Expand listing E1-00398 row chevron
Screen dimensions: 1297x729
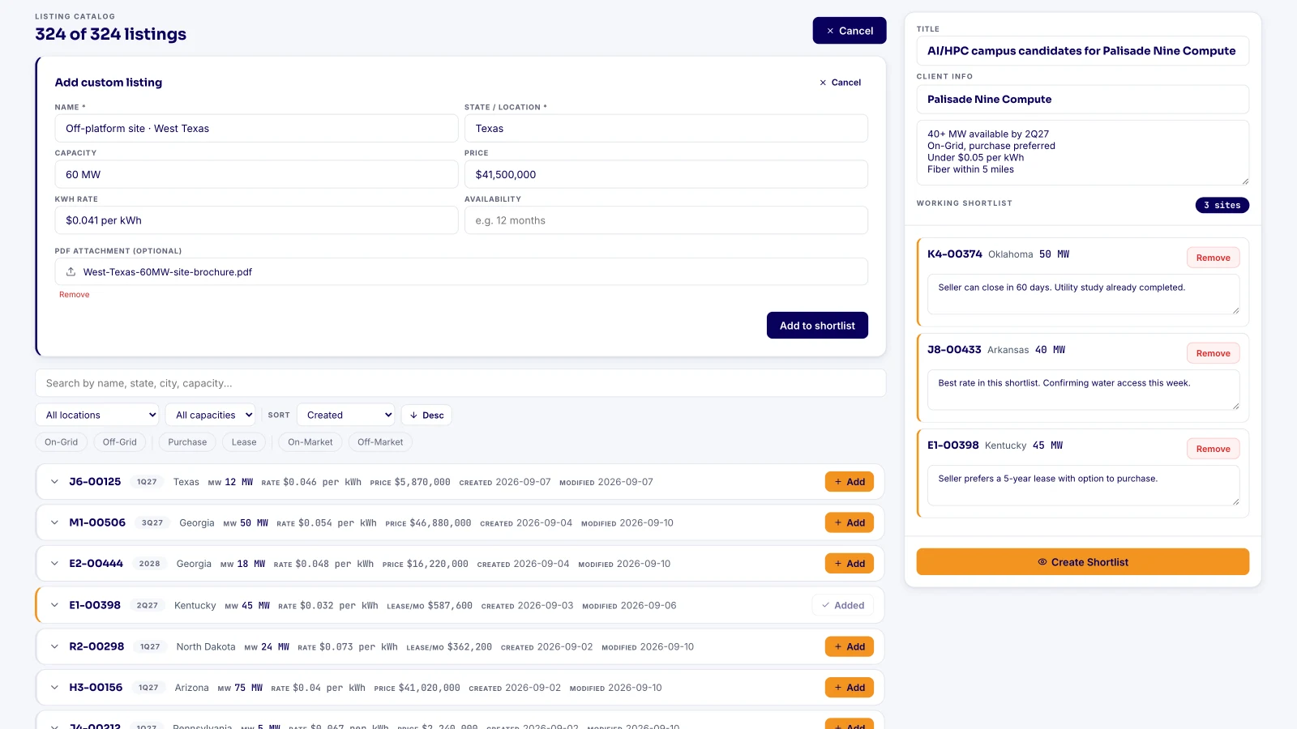click(54, 606)
